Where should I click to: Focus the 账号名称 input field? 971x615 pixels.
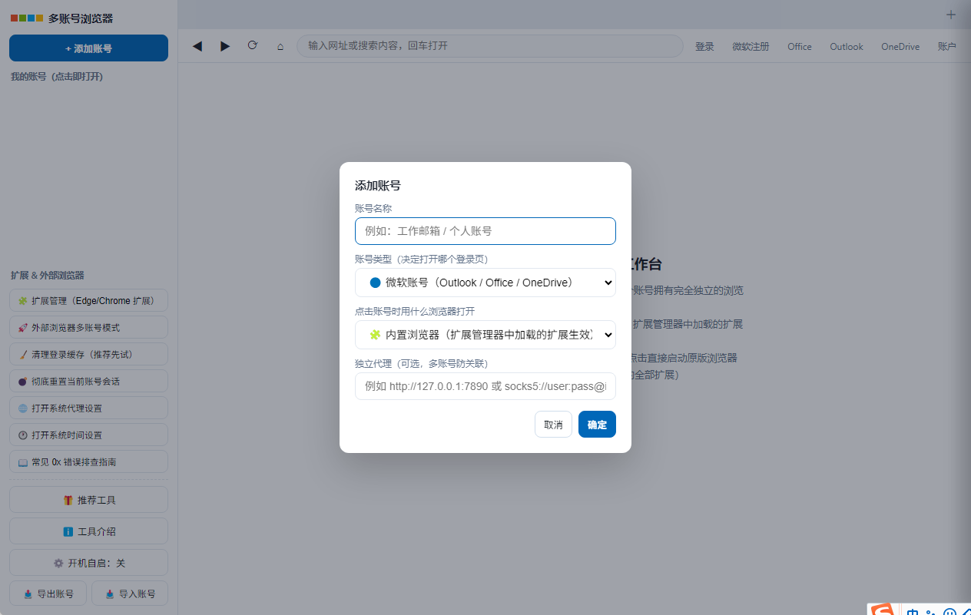pyautogui.click(x=485, y=231)
